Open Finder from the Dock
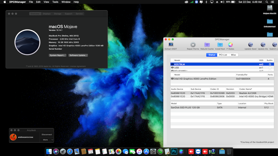This screenshot has width=278, height=156. point(49,152)
